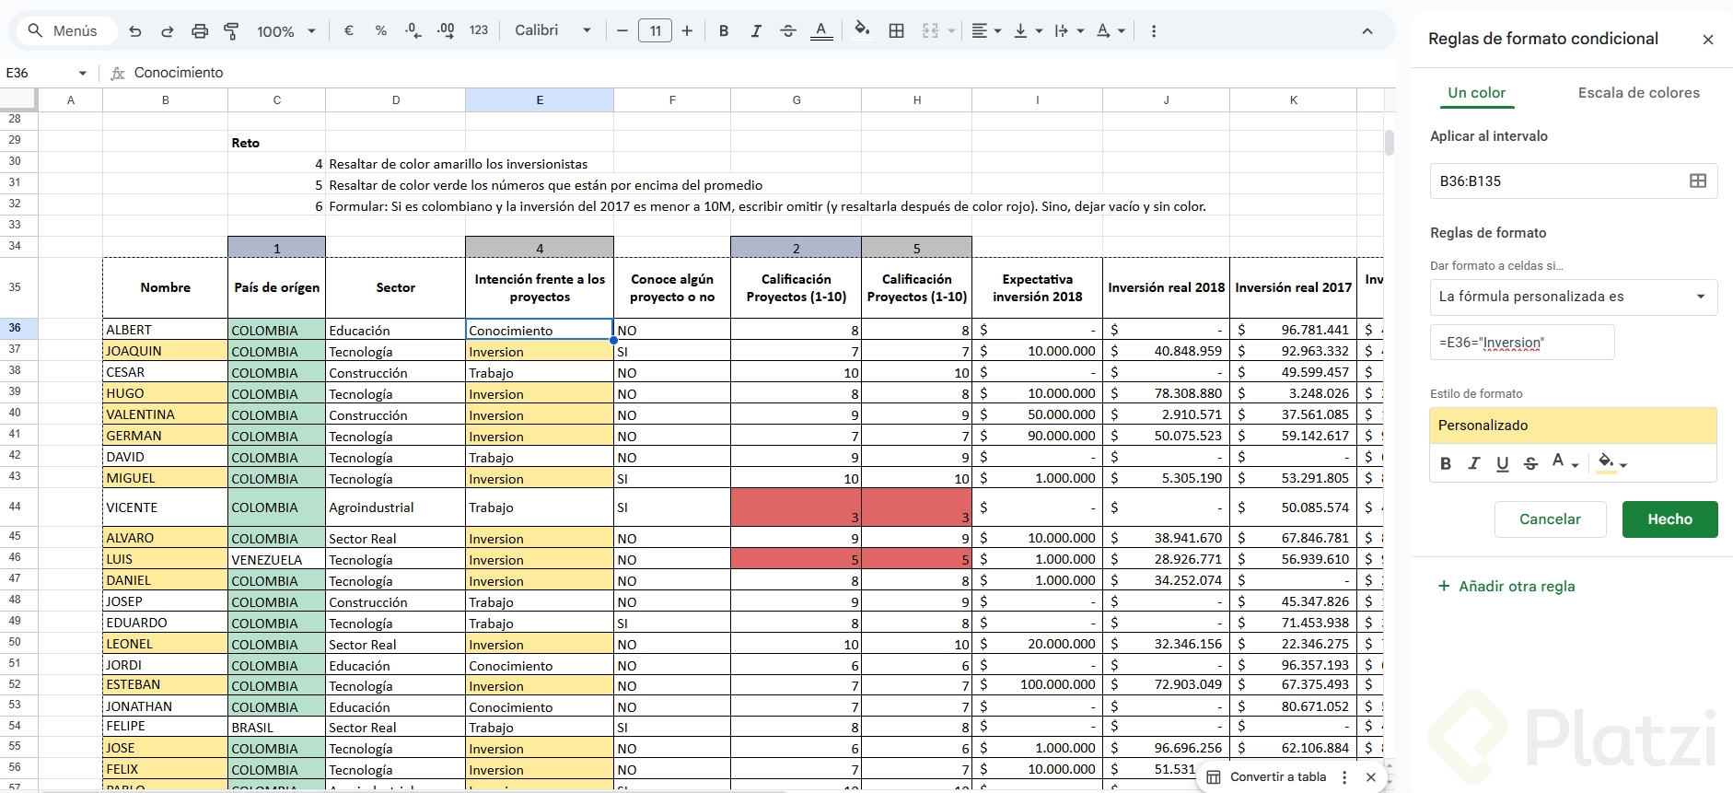Toggle italic in the main toolbar
Viewport: 1733px width, 793px height.
point(756,31)
